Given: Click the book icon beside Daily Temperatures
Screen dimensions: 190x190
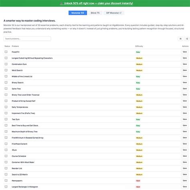Looking at the screenshot, I should coord(6,107).
